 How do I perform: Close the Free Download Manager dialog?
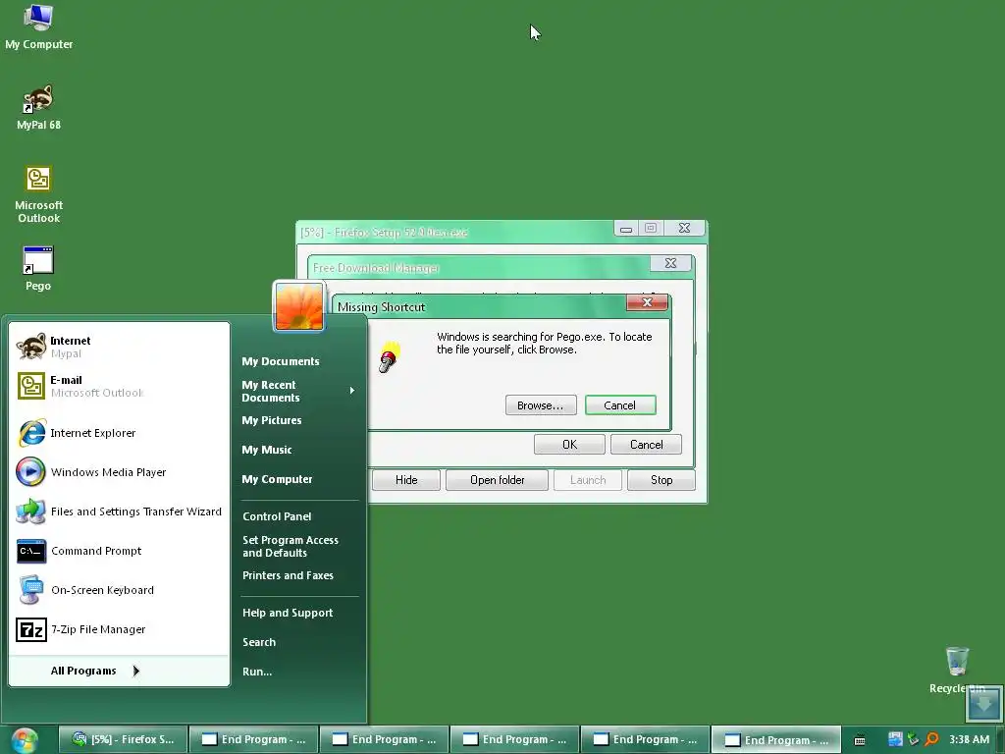[x=670, y=263]
